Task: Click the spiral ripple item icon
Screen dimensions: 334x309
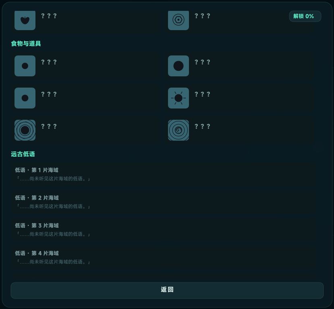Action: 178,130
